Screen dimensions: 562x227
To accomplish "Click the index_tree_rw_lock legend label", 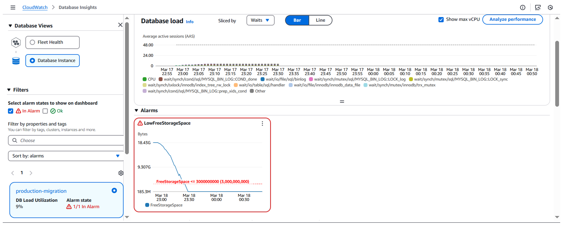I will tap(189, 85).
